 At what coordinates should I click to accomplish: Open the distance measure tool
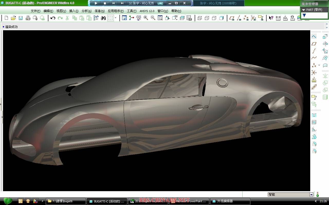click(x=278, y=18)
